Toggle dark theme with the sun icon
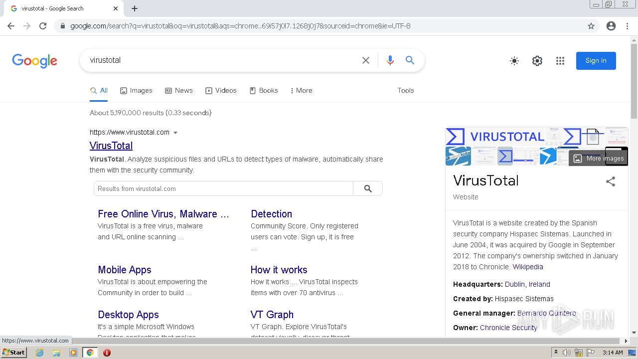This screenshot has width=638, height=359. (x=514, y=61)
